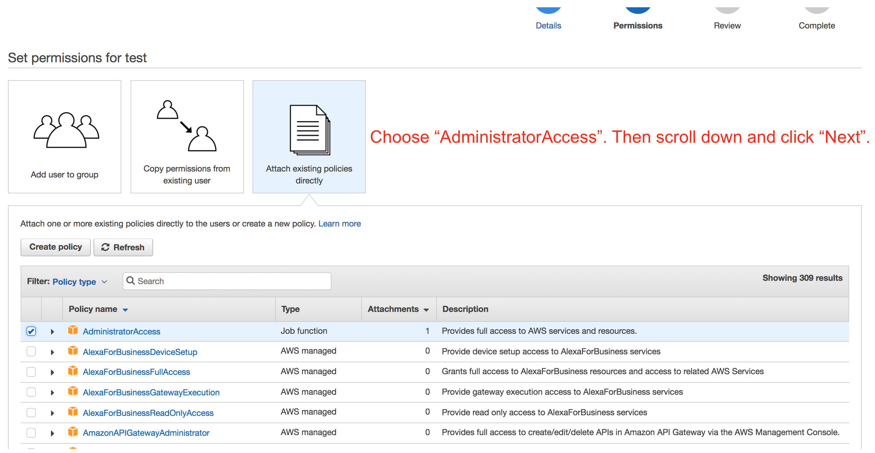The height and width of the screenshot is (453, 875).
Task: Click the AdministratorAccess orange policy cube icon
Action: click(73, 330)
